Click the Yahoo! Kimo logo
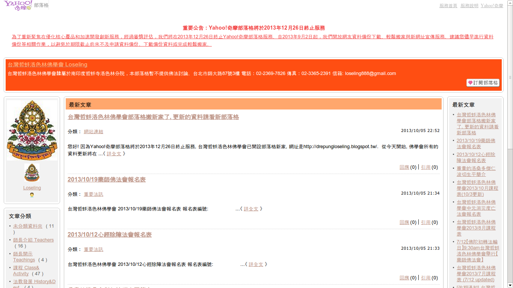This screenshot has height=288, width=513. click(18, 5)
